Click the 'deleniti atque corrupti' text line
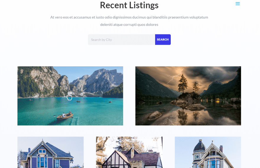The image size is (260, 168). pos(129,25)
